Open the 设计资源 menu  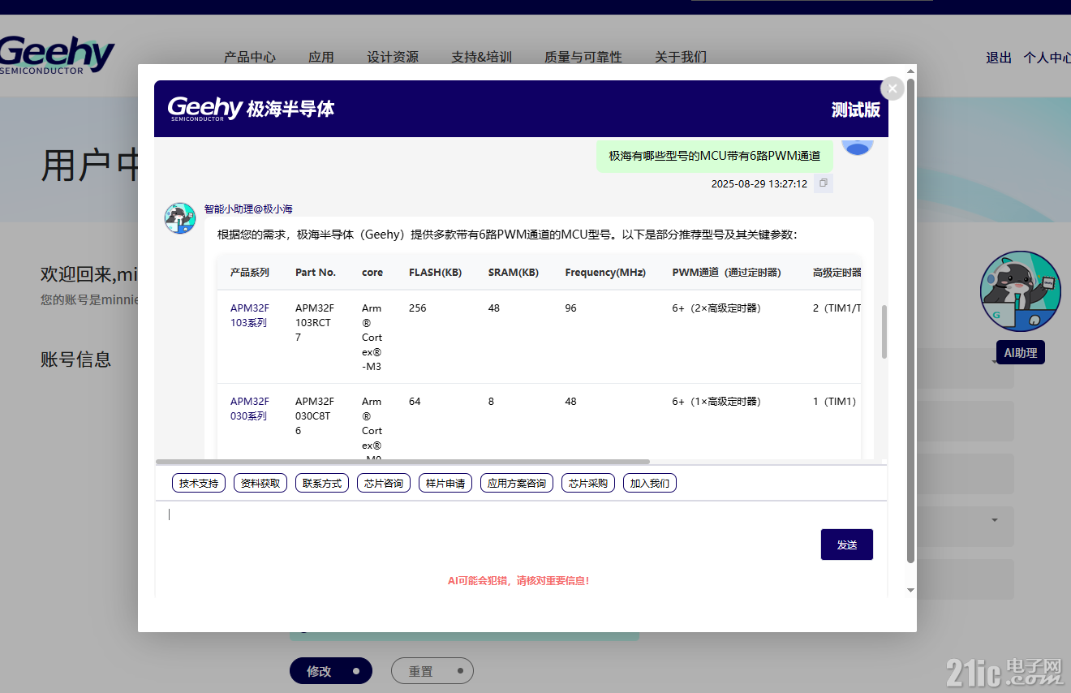pyautogui.click(x=393, y=58)
